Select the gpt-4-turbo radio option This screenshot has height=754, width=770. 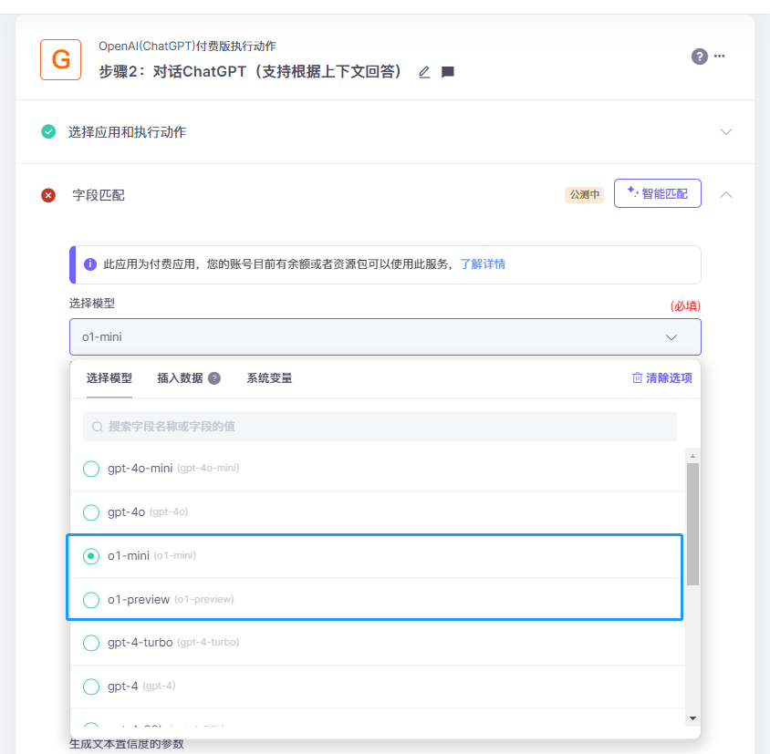click(91, 643)
